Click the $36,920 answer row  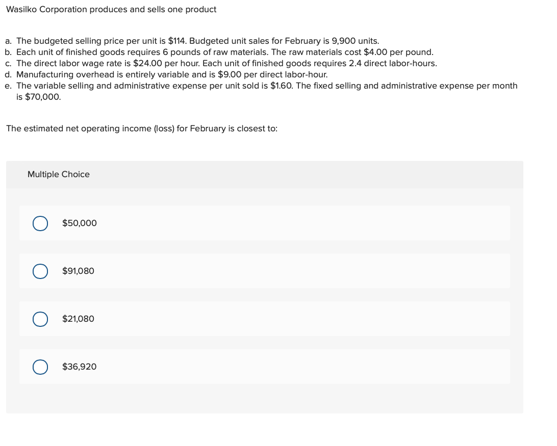tap(265, 367)
